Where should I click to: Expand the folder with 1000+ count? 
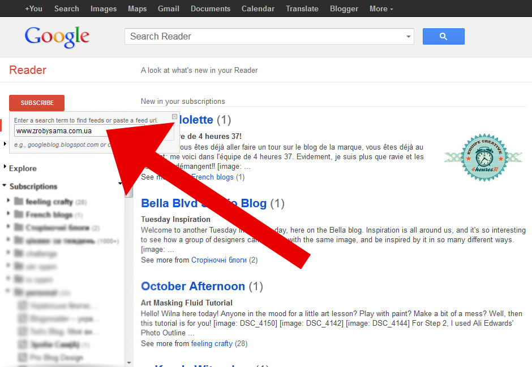point(8,239)
